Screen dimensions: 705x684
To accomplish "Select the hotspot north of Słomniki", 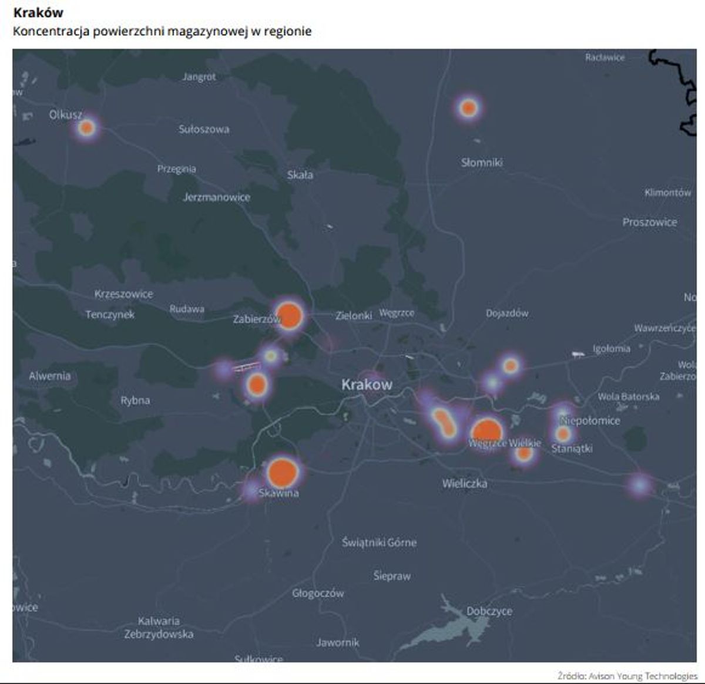I will (x=468, y=108).
